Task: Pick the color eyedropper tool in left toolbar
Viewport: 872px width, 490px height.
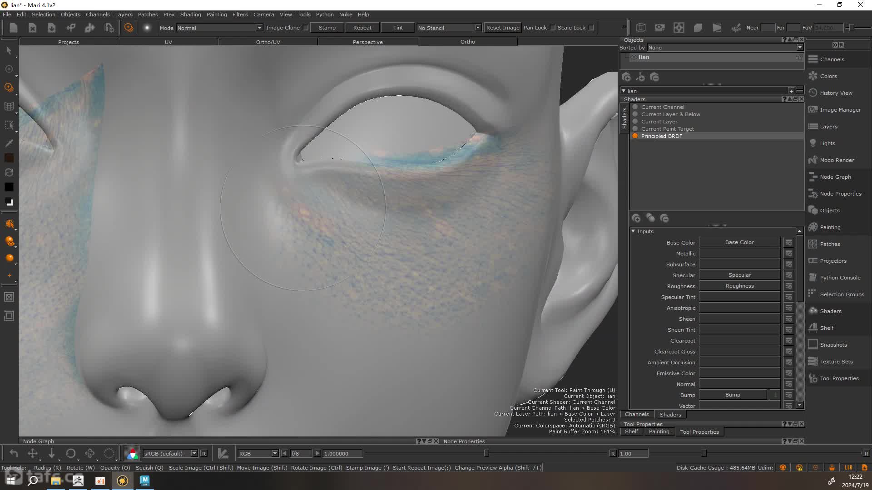Action: click(9, 143)
